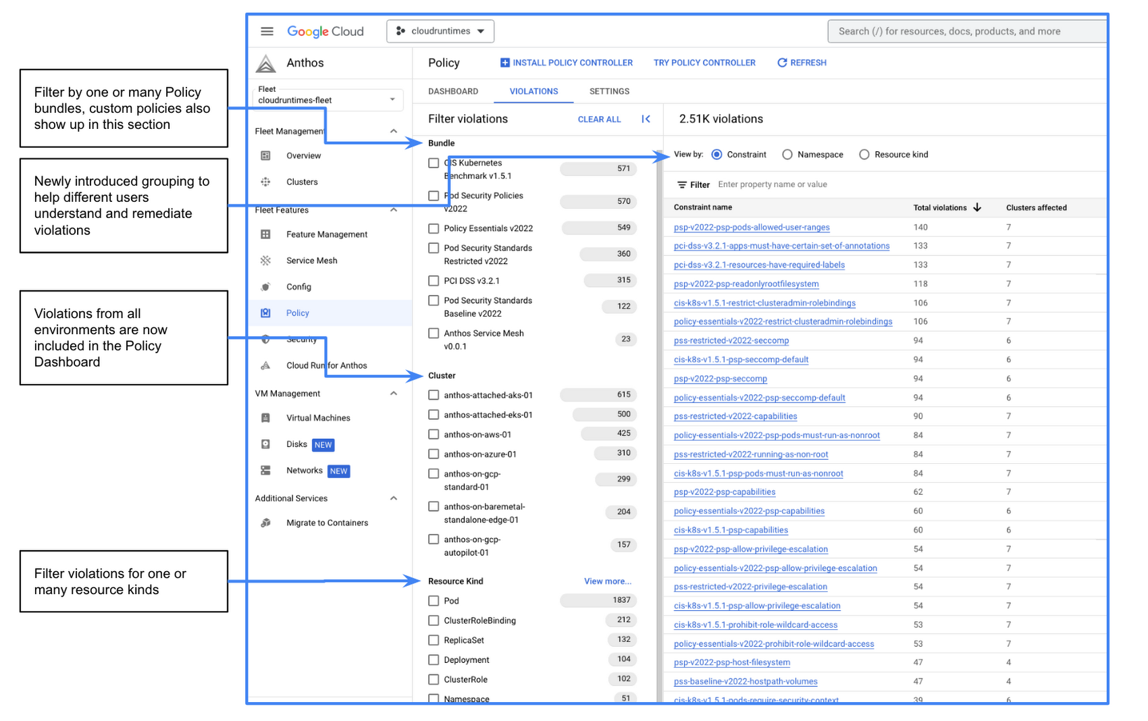This screenshot has width=1148, height=721.
Task: Select the Namespace view-by radio button
Action: 787,155
